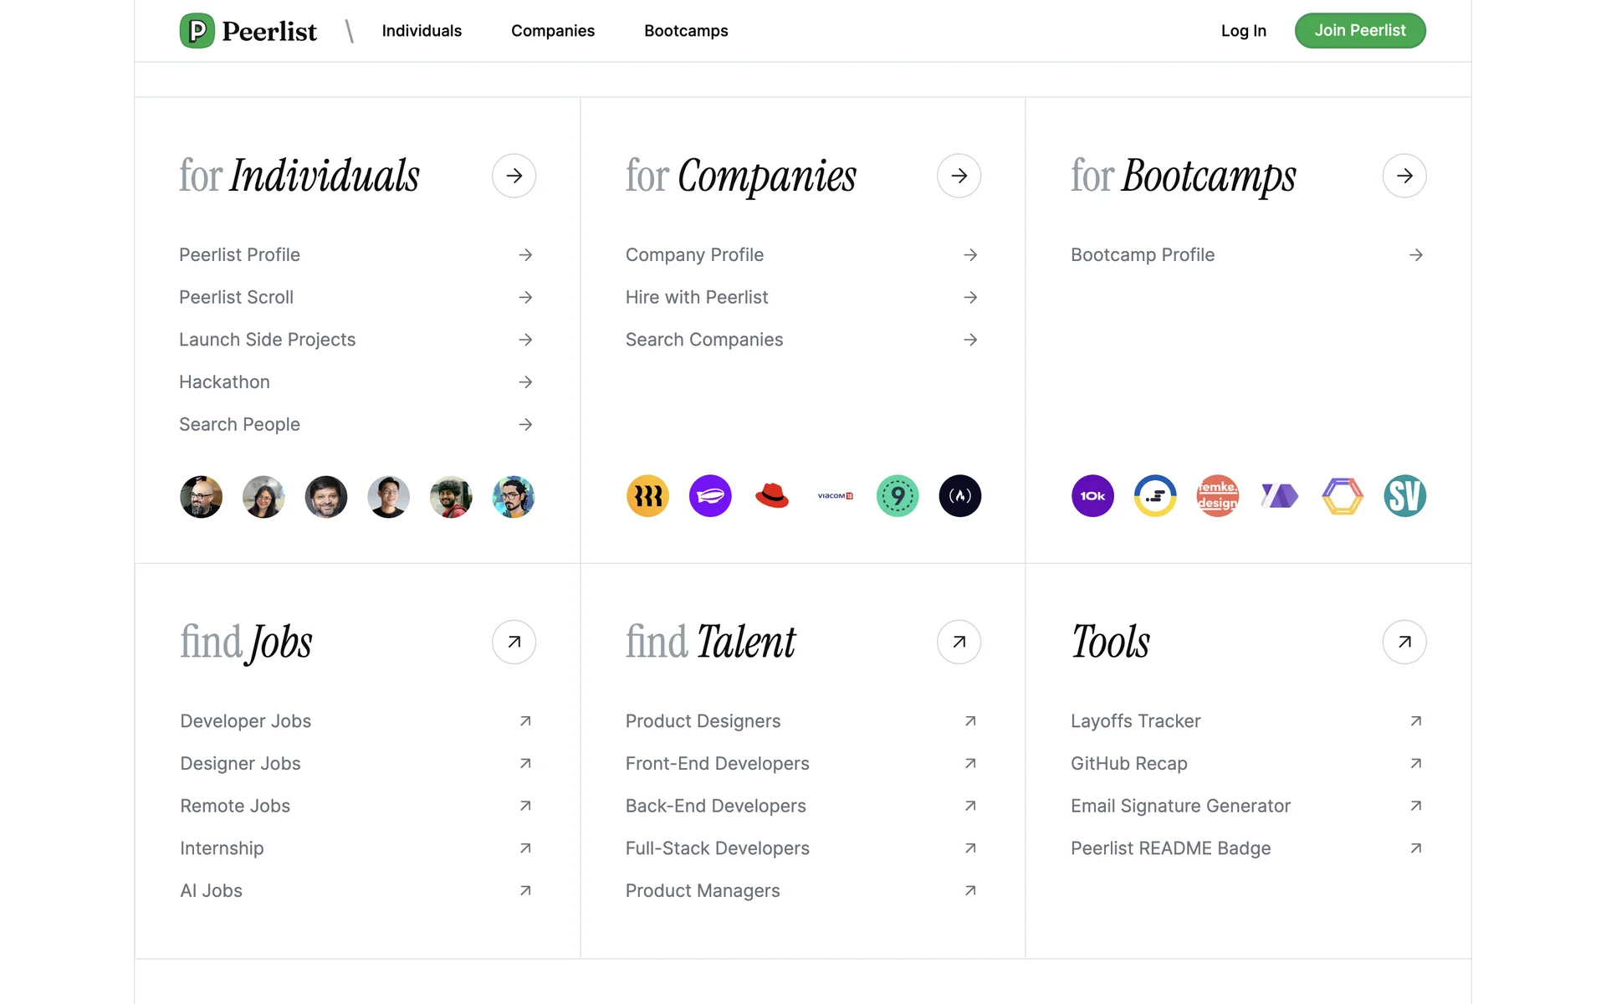Go to the Bootcamps navigation item
Viewport: 1606px width, 1004px height.
pos(686,31)
